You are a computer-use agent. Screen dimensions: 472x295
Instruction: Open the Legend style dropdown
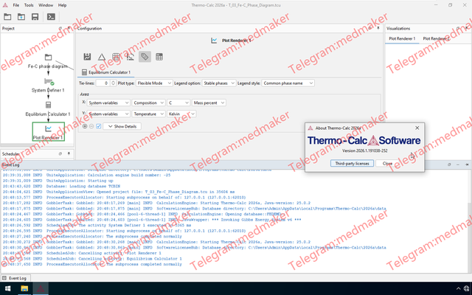pyautogui.click(x=288, y=83)
